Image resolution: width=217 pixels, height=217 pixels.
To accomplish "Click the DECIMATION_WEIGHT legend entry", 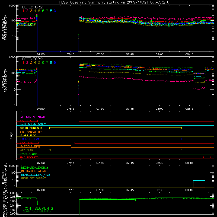I will 34,171.
